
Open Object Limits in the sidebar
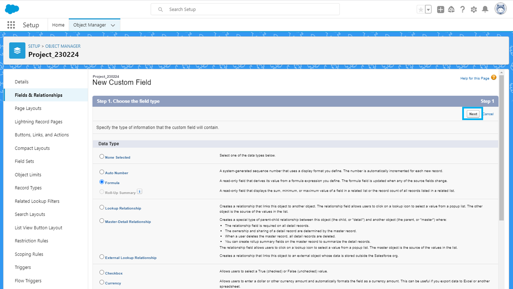28,175
